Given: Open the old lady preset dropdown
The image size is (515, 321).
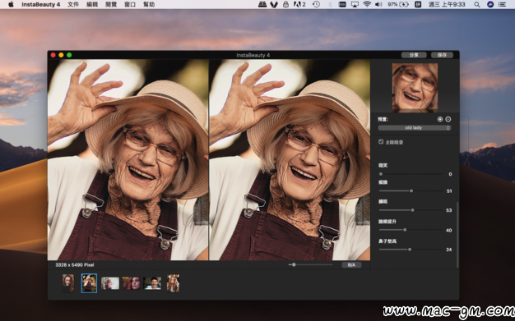Looking at the screenshot, I should 415,128.
